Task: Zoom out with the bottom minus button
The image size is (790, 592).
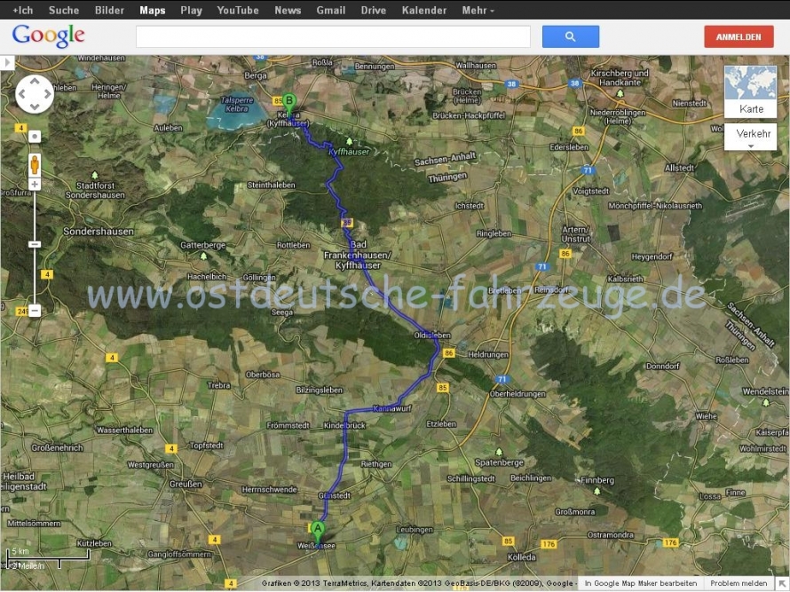Action: point(35,311)
